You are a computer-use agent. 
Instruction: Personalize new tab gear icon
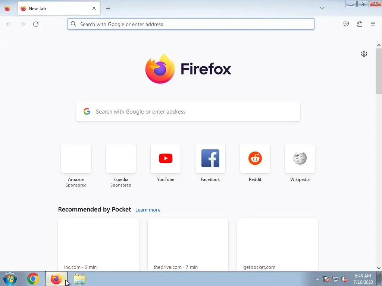click(364, 54)
